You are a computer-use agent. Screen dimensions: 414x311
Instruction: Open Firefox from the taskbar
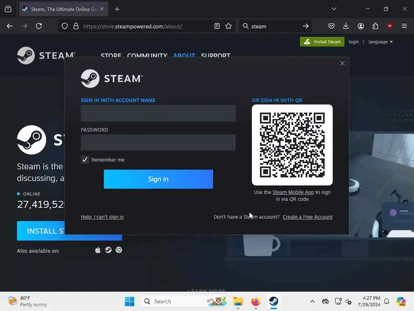pyautogui.click(x=256, y=301)
